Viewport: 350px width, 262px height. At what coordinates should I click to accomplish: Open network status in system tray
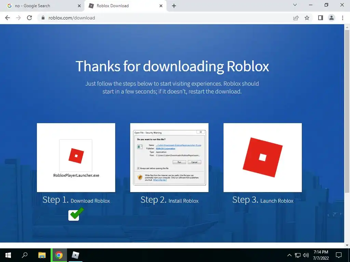click(x=298, y=255)
